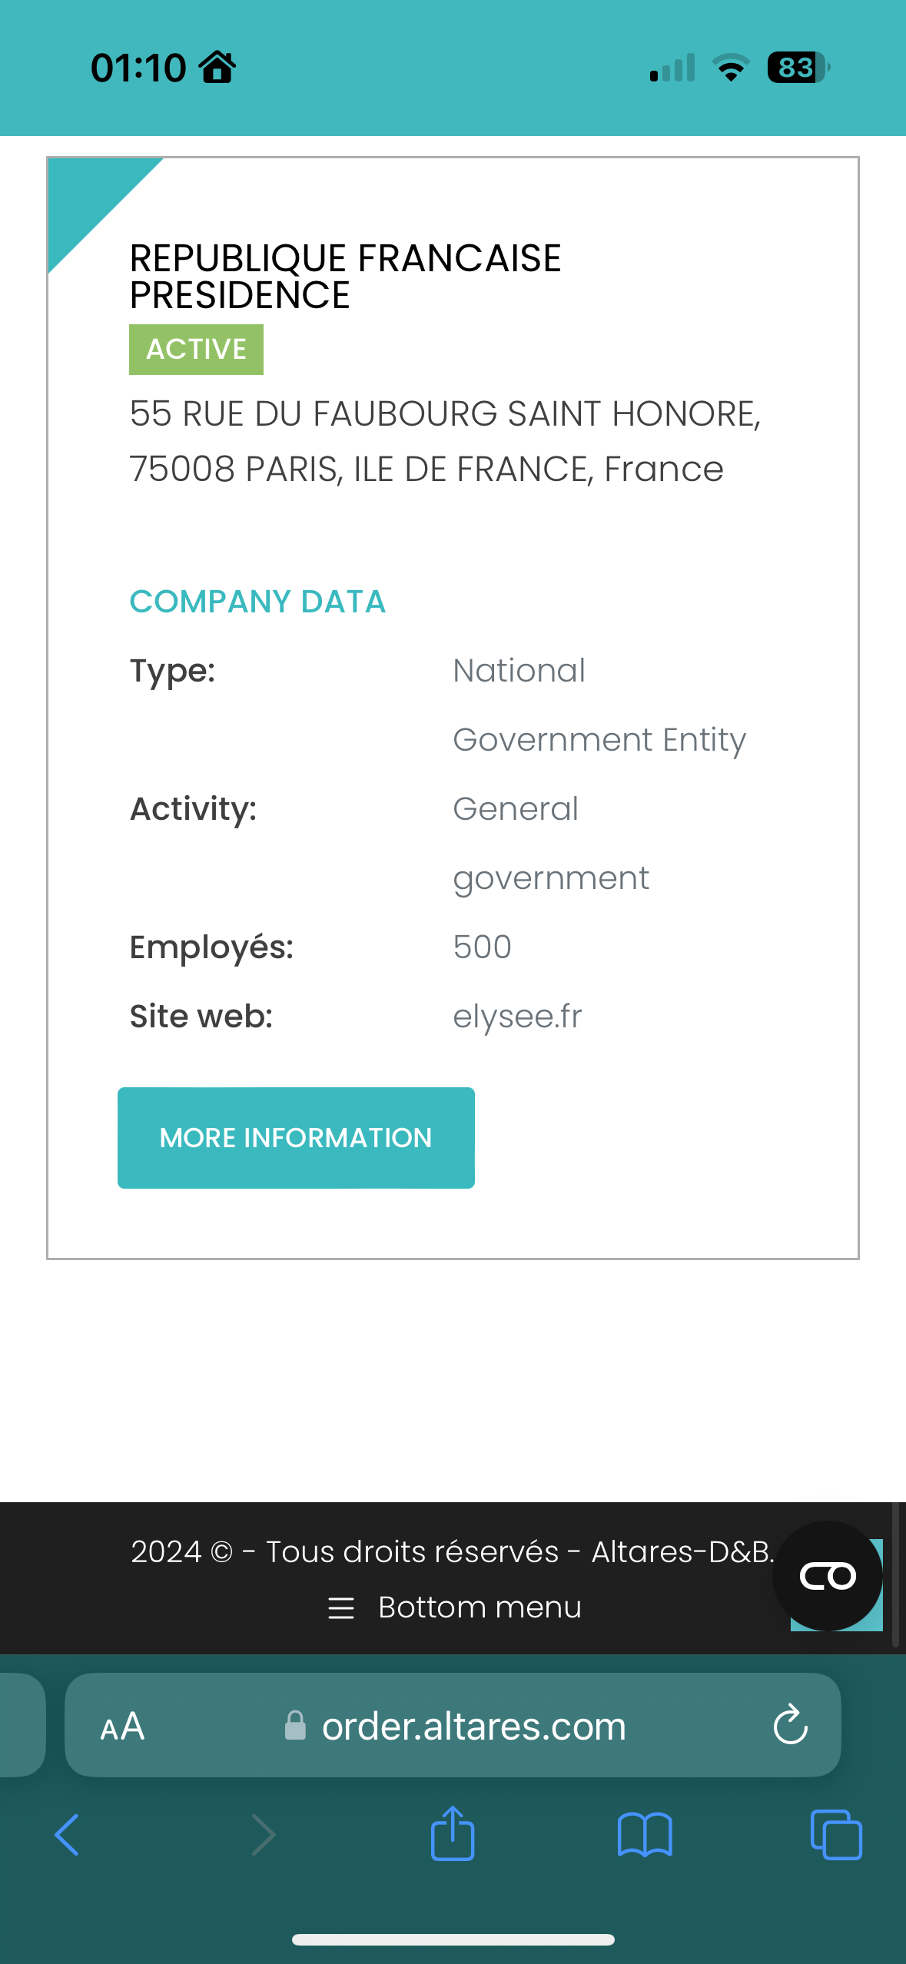
Task: Tap the Safari forward arrow
Action: point(263,1835)
